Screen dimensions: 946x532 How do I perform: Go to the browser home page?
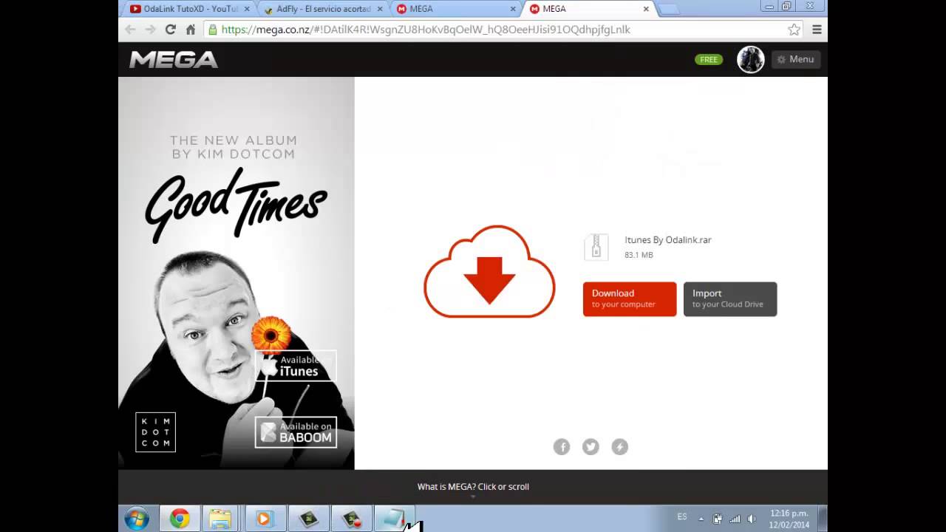pos(191,30)
